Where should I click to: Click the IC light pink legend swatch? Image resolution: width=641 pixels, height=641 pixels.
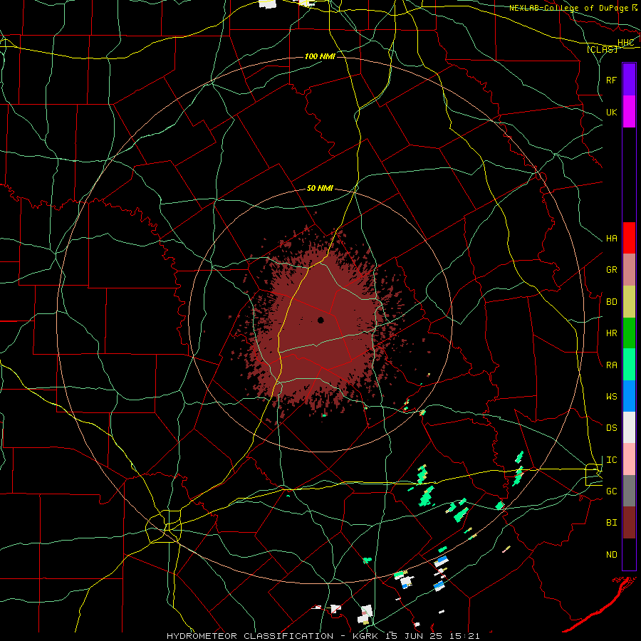(629, 459)
